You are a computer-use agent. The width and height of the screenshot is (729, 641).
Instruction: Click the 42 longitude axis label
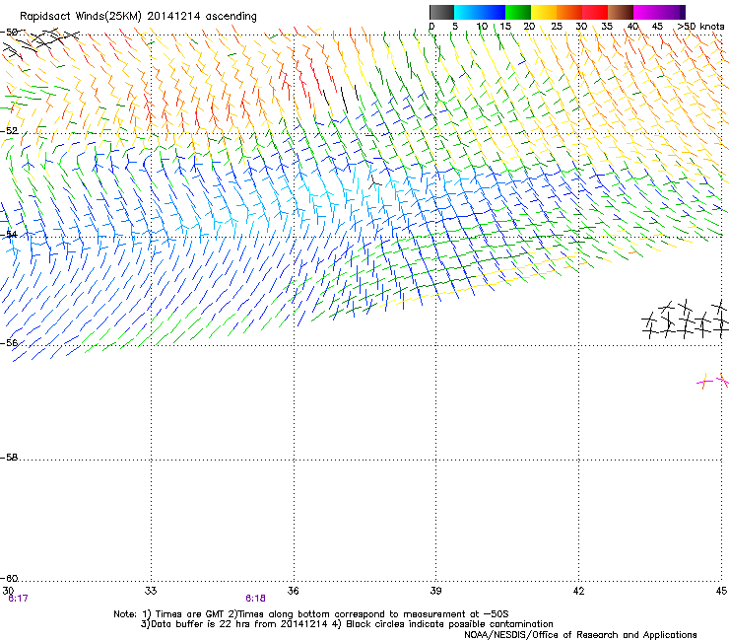click(578, 591)
